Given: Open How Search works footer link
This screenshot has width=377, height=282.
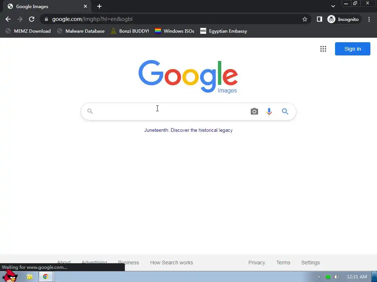Looking at the screenshot, I should (x=172, y=263).
